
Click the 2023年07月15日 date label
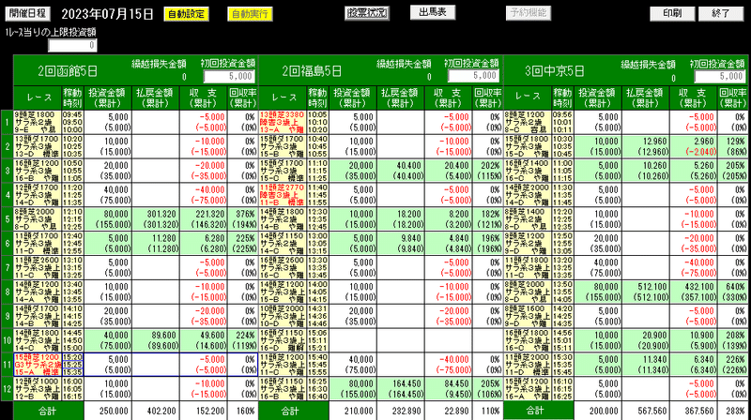pos(107,14)
